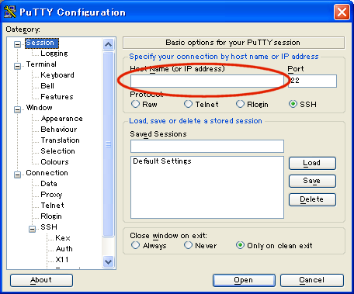Open the Proxy settings category
The image size is (354, 294).
click(51, 195)
